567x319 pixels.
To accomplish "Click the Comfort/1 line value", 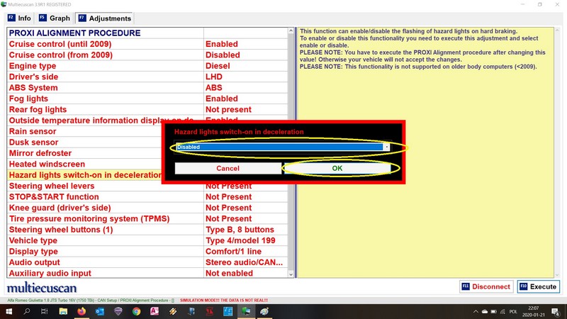I will point(233,252).
